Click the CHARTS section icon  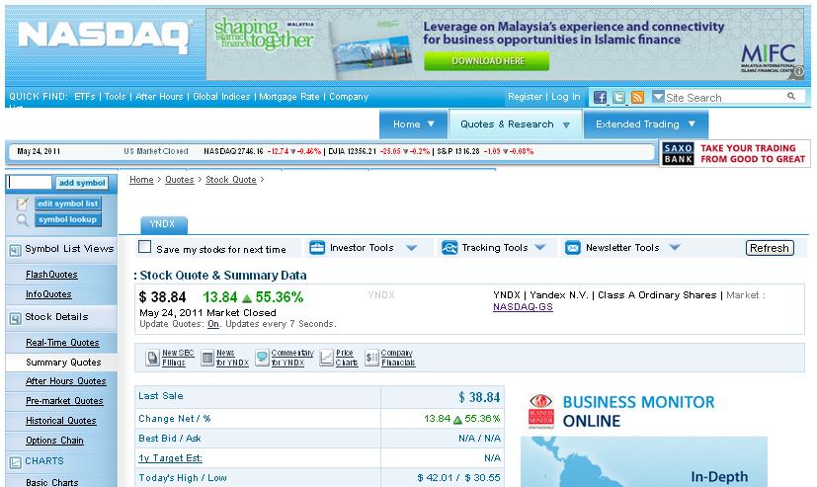click(x=15, y=462)
